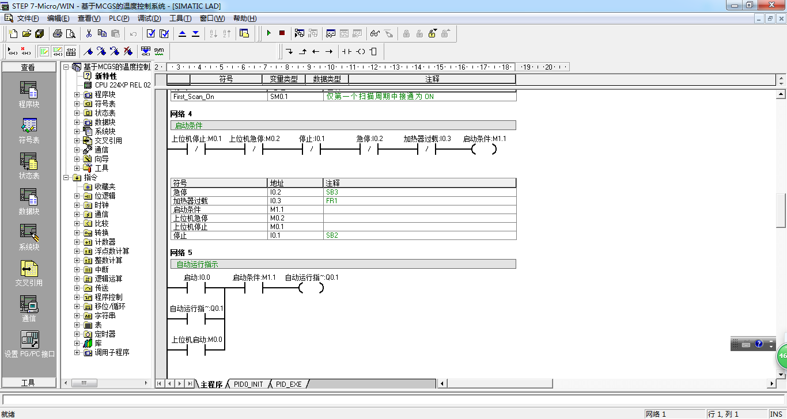The width and height of the screenshot is (787, 419).
Task: Insert a contact from the instruction toolbar
Action: coord(347,51)
